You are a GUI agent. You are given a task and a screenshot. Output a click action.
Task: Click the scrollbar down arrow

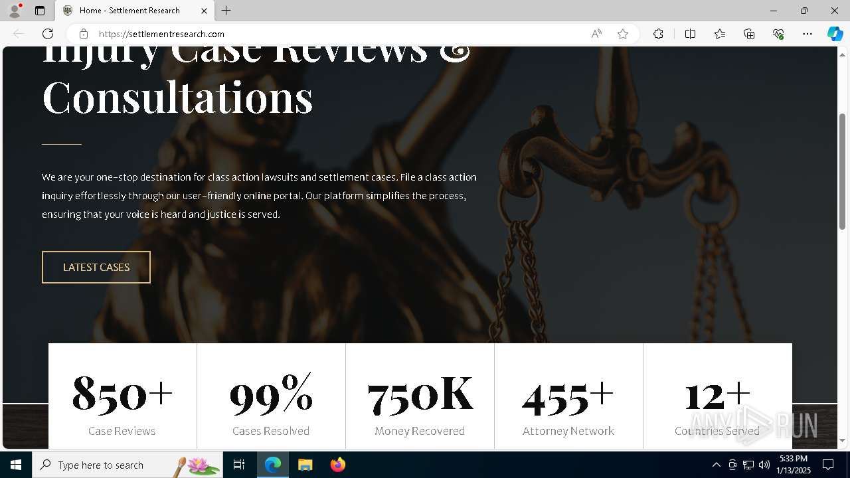[843, 441]
